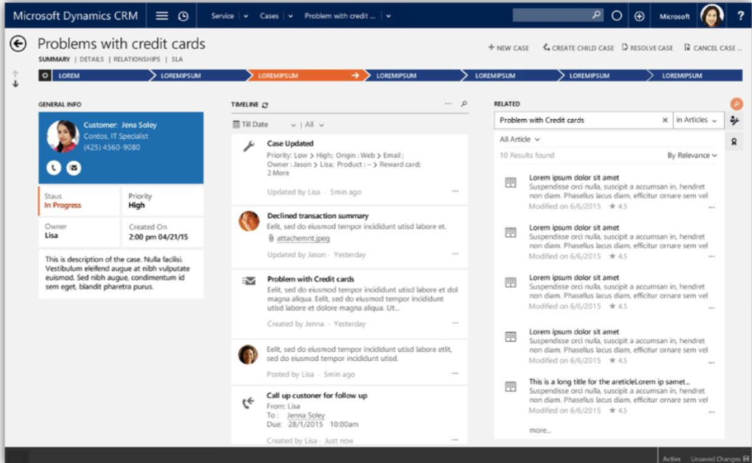Image resolution: width=752 pixels, height=463 pixels.
Task: Expand the All Article filter
Action: (x=520, y=139)
